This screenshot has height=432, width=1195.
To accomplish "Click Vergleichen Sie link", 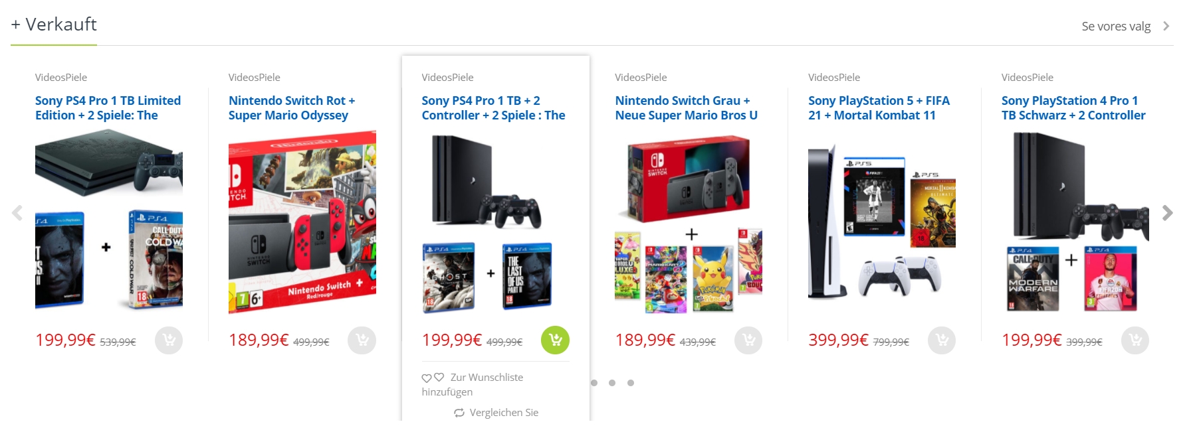I will (504, 413).
